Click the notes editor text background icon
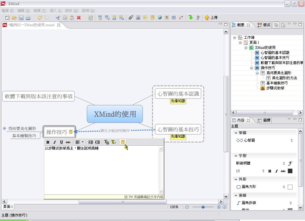Screen dimensions: 305x221 [113, 142]
